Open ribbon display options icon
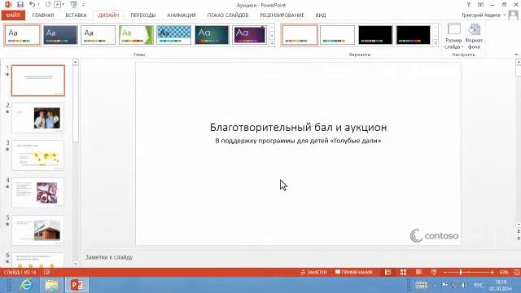Screen dimensions: 521x293 [480, 5]
